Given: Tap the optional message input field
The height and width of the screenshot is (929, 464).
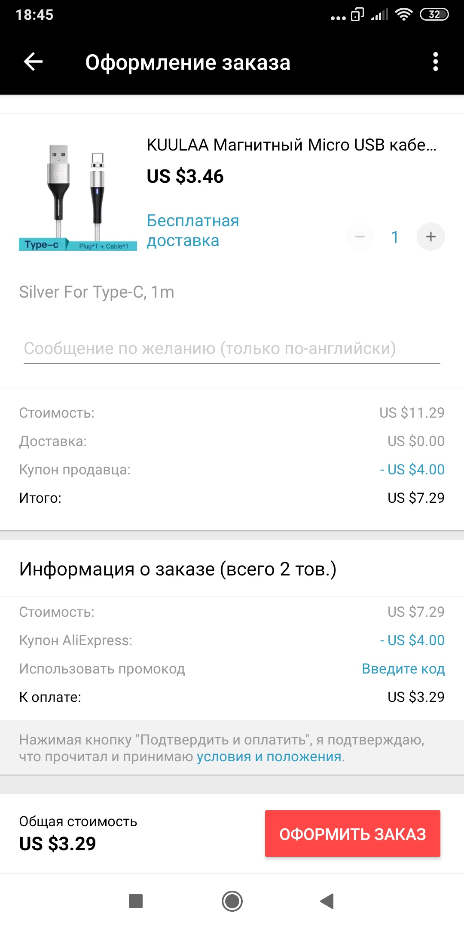Looking at the screenshot, I should pyautogui.click(x=232, y=349).
